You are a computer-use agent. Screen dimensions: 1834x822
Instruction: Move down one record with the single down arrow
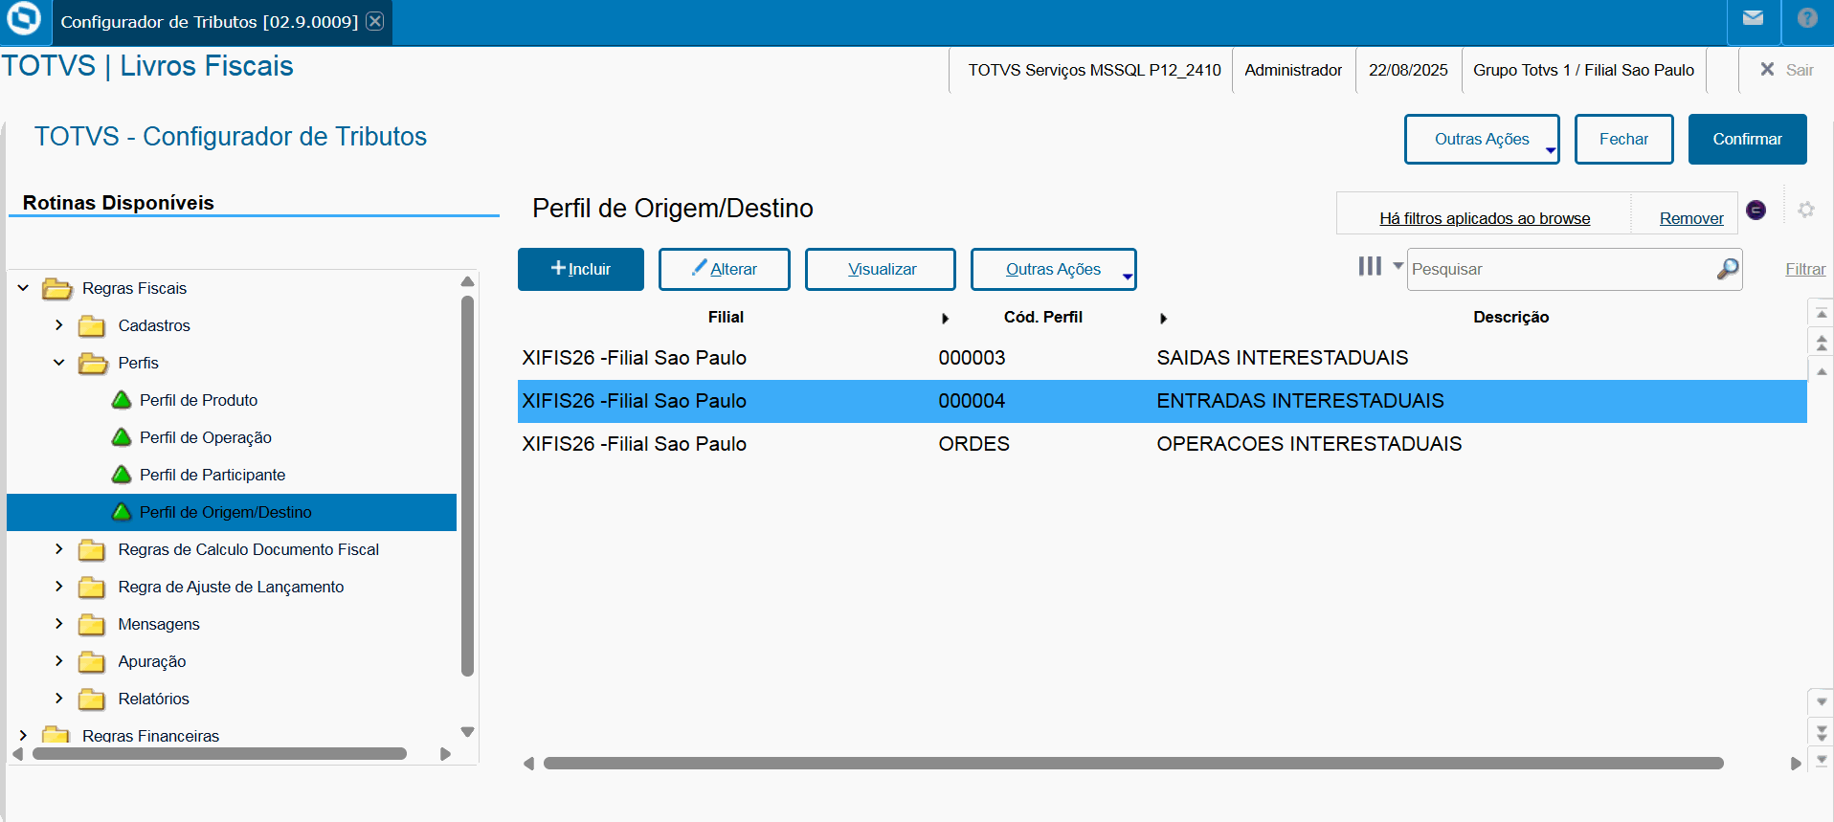tap(1822, 701)
